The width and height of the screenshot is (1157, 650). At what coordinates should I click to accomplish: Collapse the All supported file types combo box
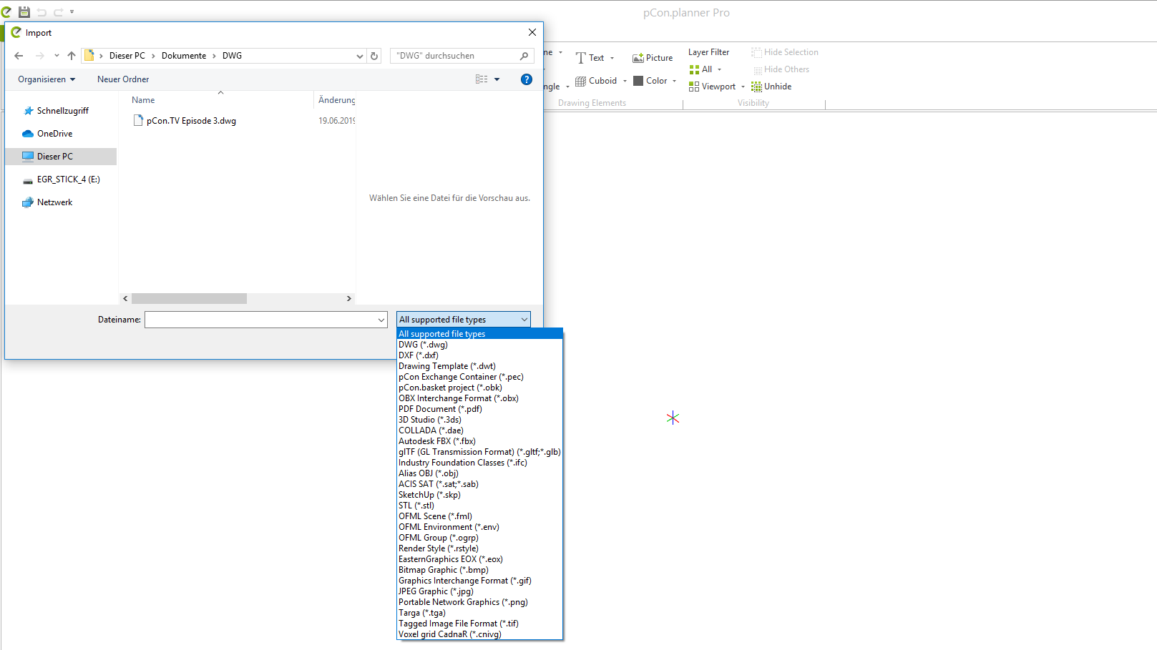tap(464, 320)
